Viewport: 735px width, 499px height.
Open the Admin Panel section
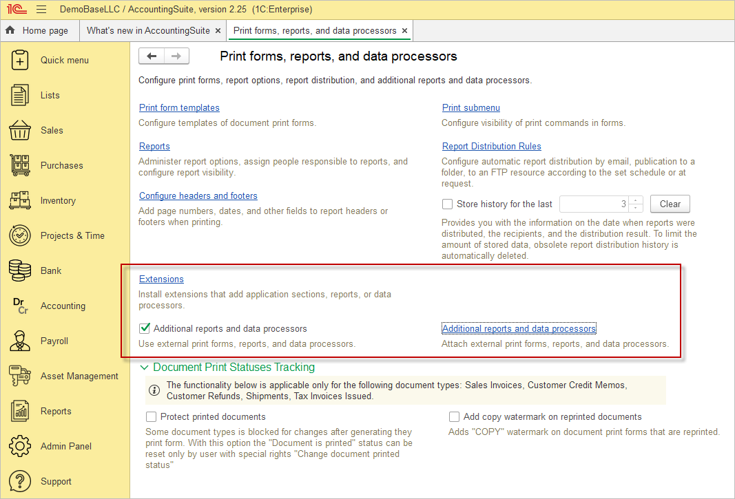pyautogui.click(x=66, y=446)
